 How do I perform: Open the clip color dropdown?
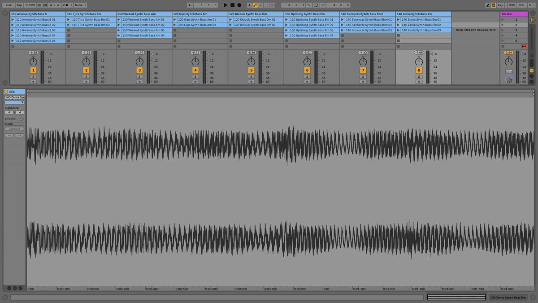[14, 102]
